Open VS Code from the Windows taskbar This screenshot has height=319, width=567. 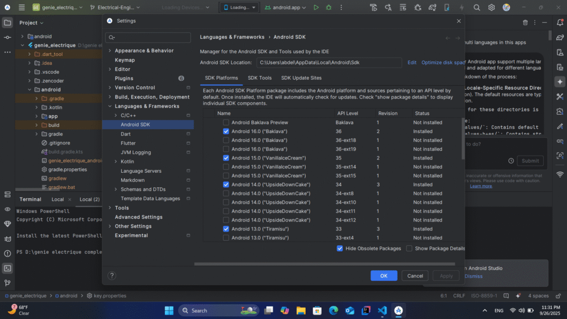(x=382, y=311)
